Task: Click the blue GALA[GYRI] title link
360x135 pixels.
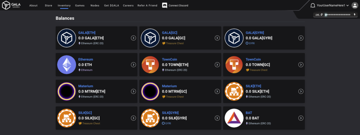Action: pos(255,33)
